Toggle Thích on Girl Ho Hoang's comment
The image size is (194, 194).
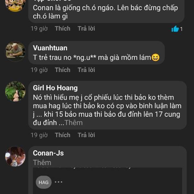point(62,135)
